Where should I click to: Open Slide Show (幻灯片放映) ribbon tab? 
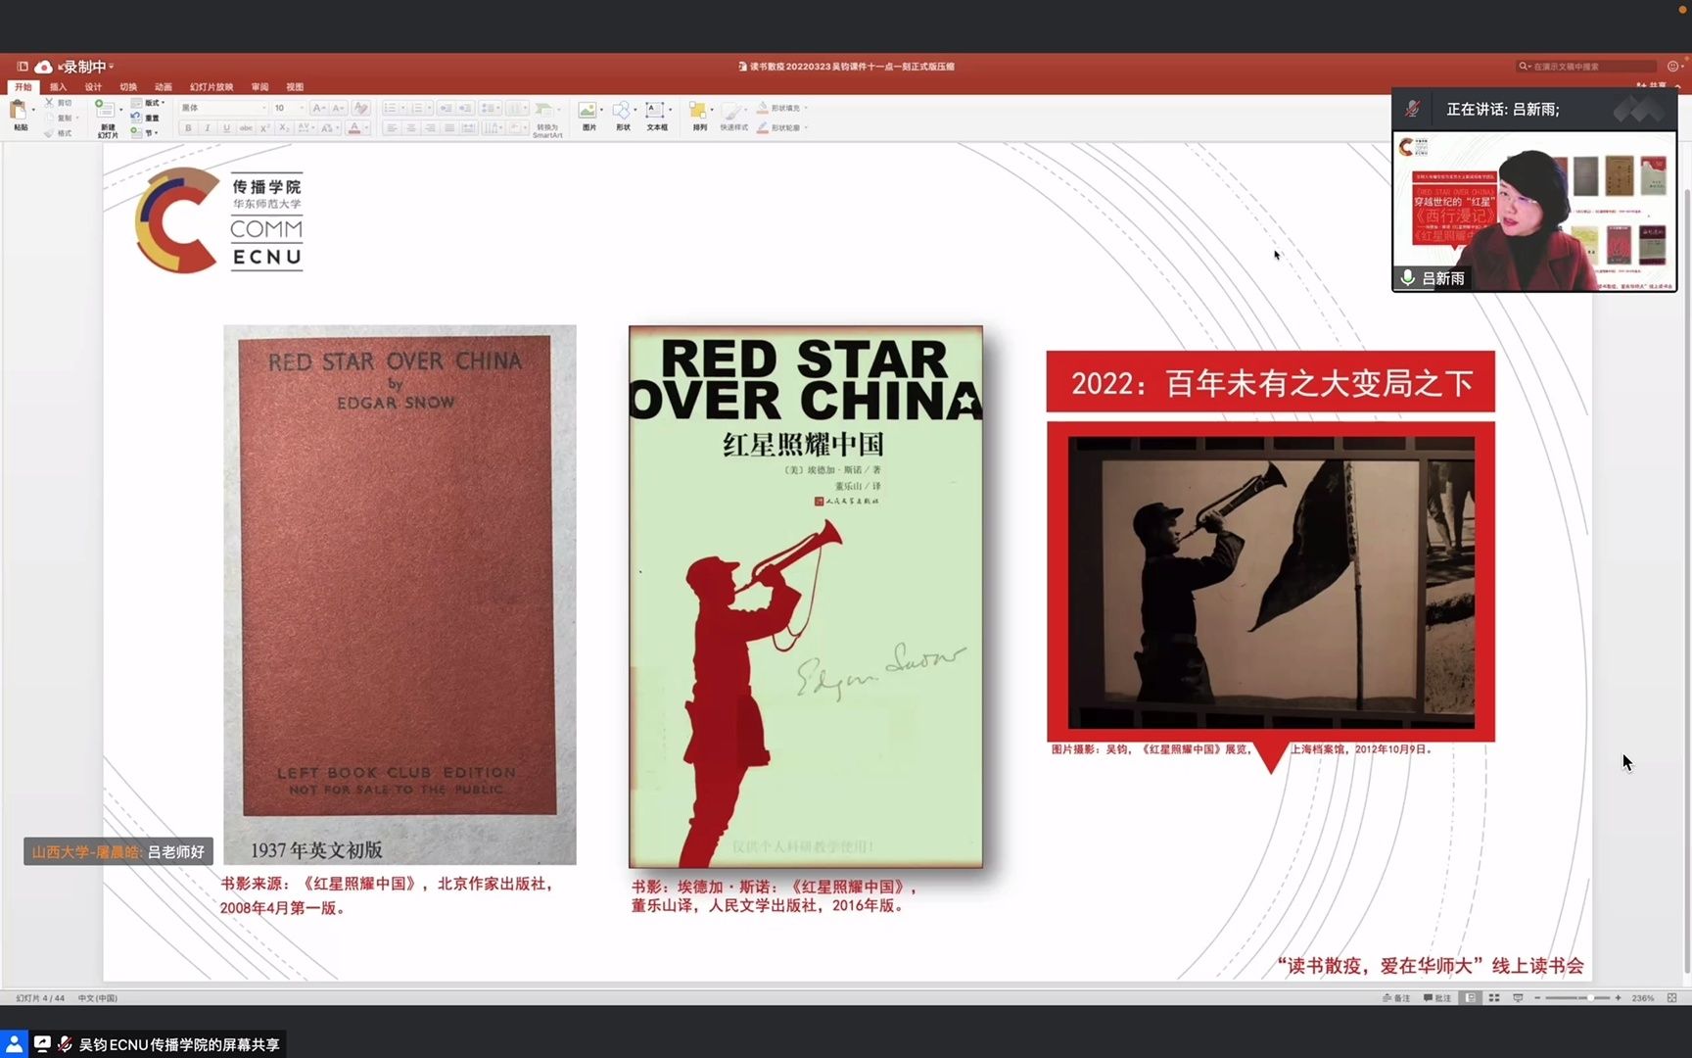tap(211, 87)
